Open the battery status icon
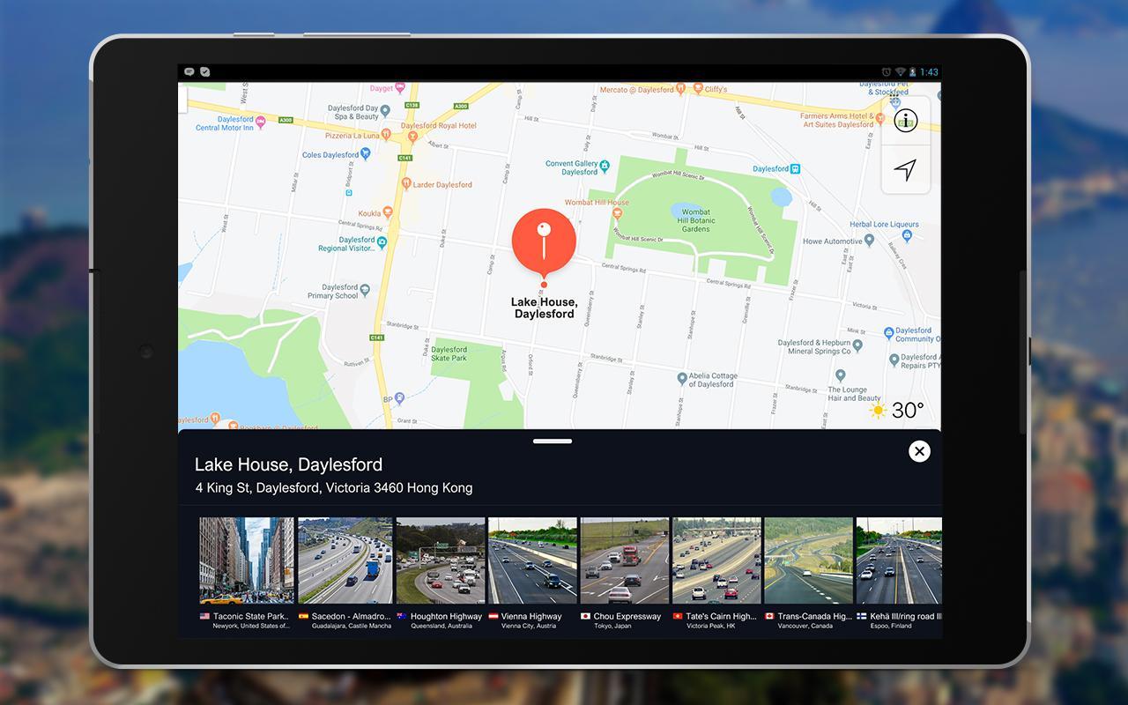Viewport: 1128px width, 705px height. point(913,72)
